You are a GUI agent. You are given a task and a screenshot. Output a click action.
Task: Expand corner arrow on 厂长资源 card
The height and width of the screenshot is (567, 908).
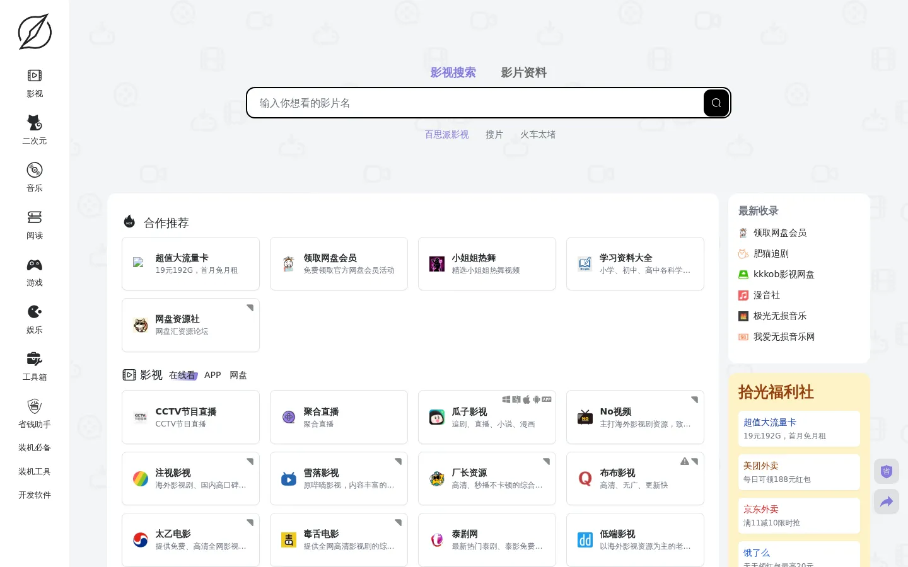(547, 461)
